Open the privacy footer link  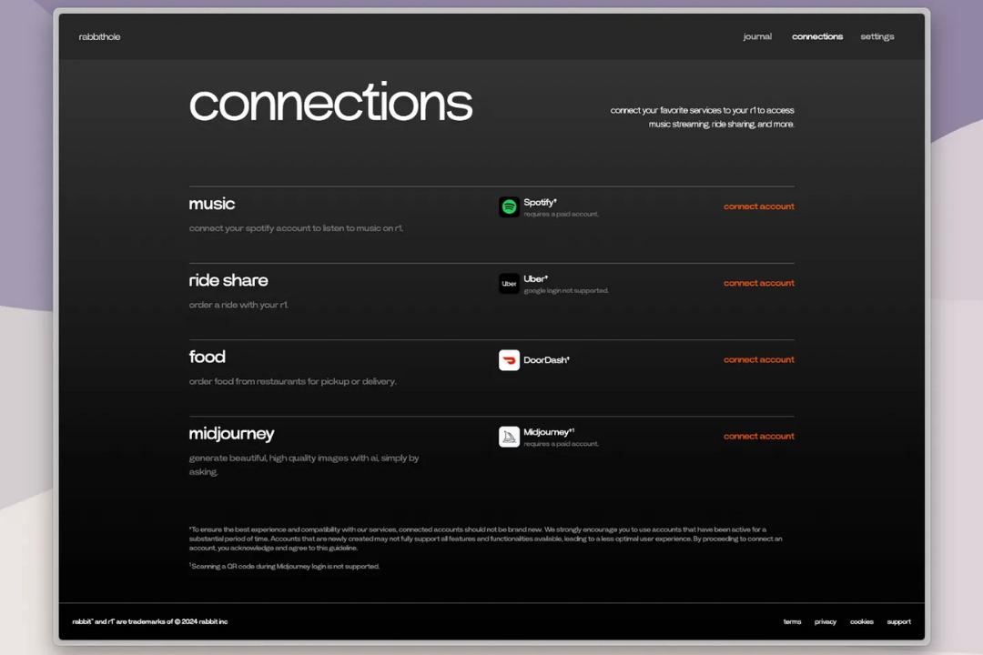(x=825, y=621)
